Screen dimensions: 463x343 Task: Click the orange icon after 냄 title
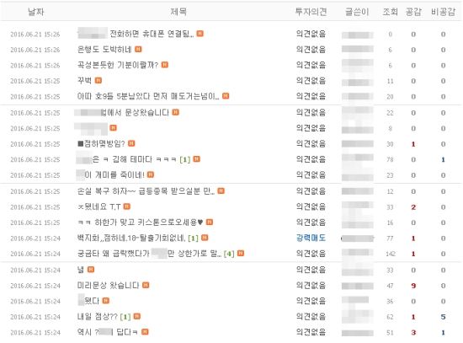click(x=91, y=270)
